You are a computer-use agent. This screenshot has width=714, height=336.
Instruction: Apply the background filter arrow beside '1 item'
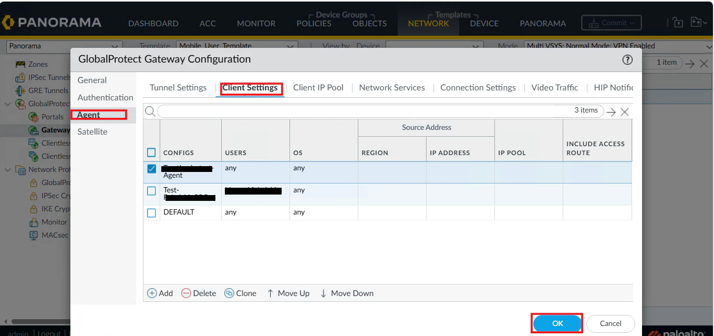click(x=690, y=63)
